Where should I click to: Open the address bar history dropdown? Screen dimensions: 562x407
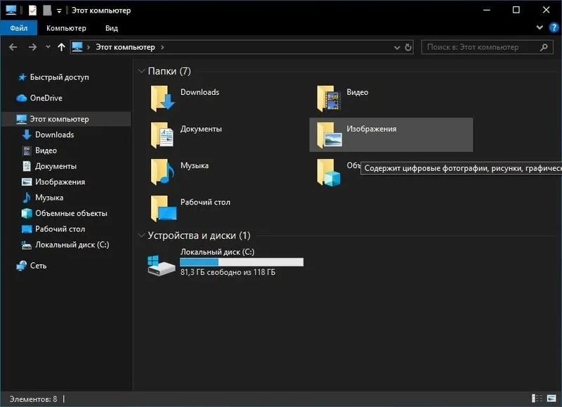pos(396,47)
